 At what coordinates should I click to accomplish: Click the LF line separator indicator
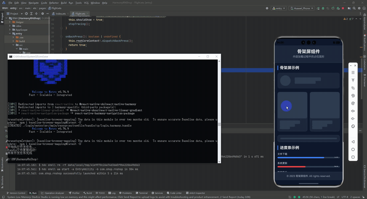(338, 197)
